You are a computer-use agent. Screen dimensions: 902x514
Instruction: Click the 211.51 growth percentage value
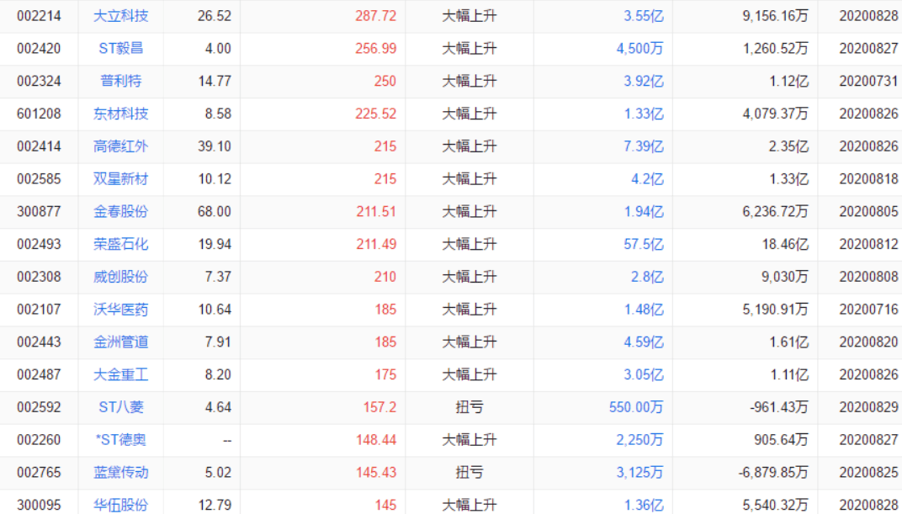(375, 212)
